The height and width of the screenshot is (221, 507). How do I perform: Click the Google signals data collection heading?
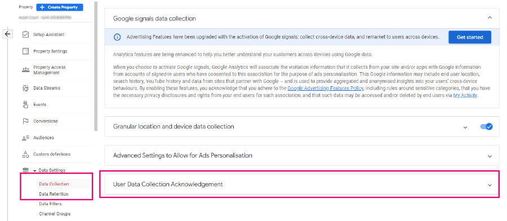click(x=154, y=19)
